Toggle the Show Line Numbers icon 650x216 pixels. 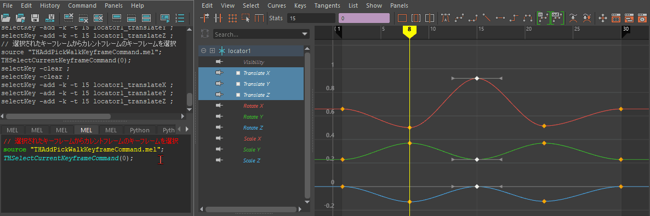(x=180, y=18)
